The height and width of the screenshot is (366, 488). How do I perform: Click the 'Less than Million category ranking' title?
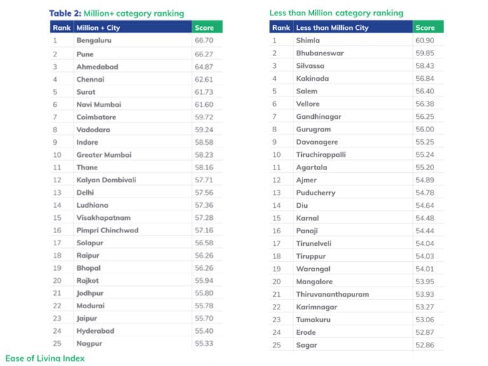[x=336, y=13]
